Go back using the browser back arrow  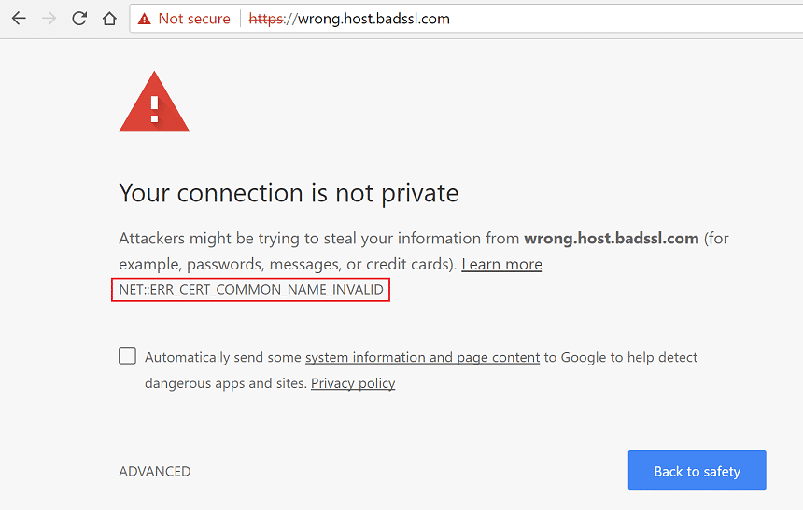[x=19, y=19]
